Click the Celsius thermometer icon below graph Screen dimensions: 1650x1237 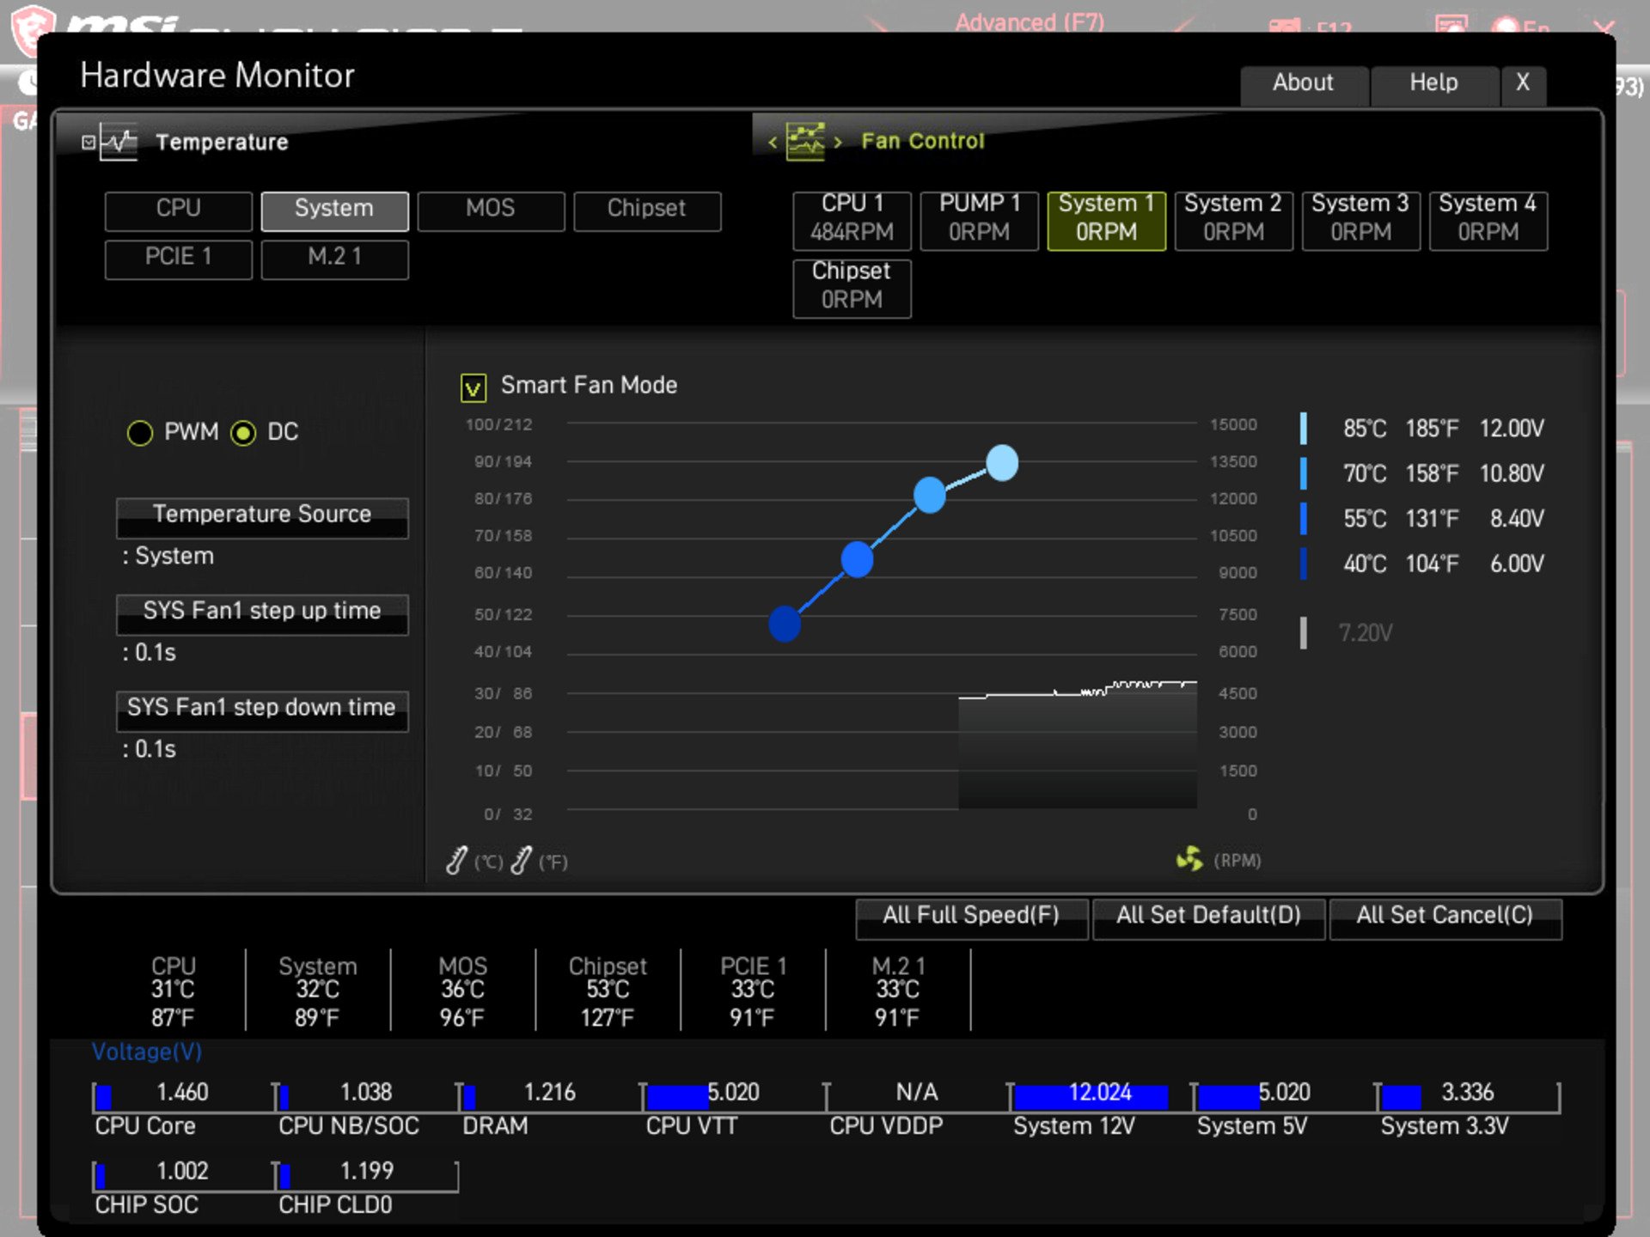click(x=457, y=860)
